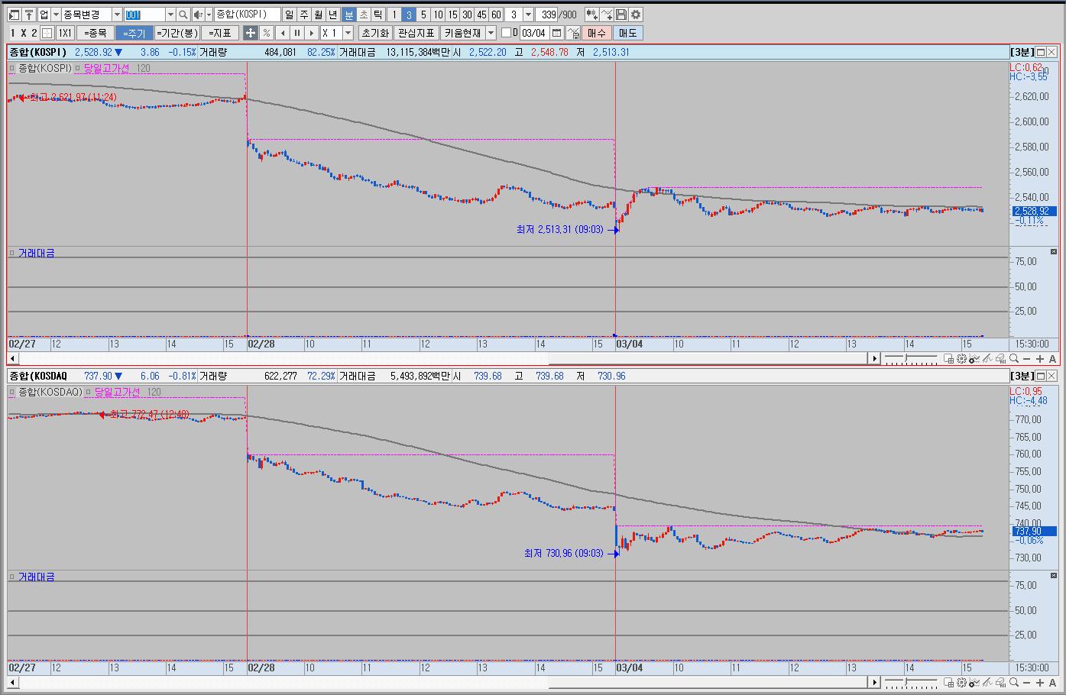Viewport: 1066px width, 695px height.
Task: Choose the 5-minute interval button
Action: pyautogui.click(x=423, y=15)
